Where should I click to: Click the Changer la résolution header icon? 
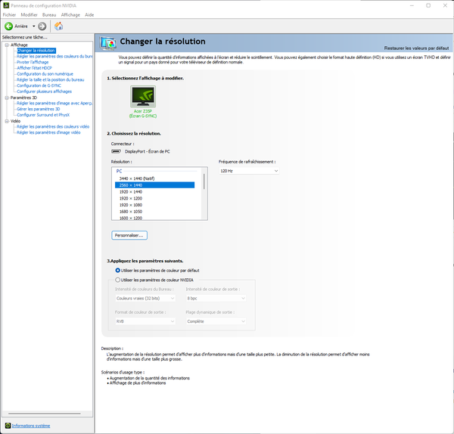tap(108, 43)
